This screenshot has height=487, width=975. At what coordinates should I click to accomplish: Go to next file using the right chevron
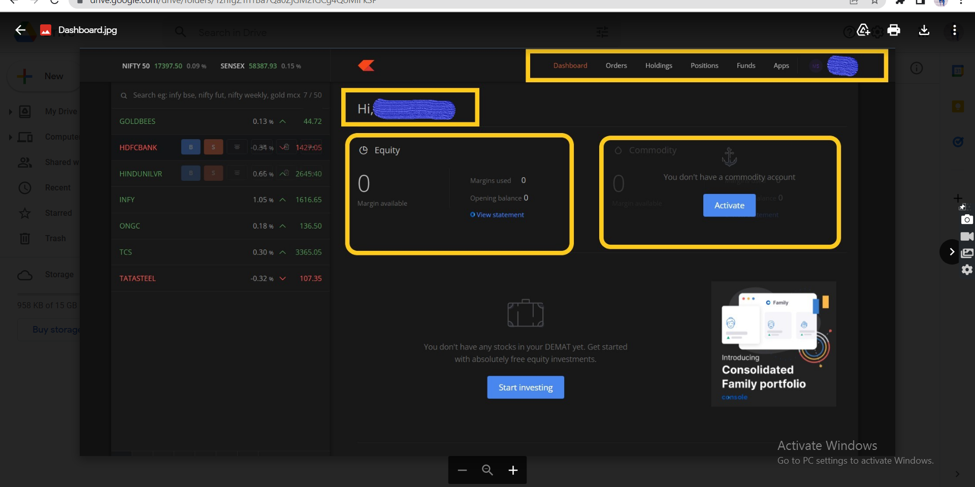point(951,252)
